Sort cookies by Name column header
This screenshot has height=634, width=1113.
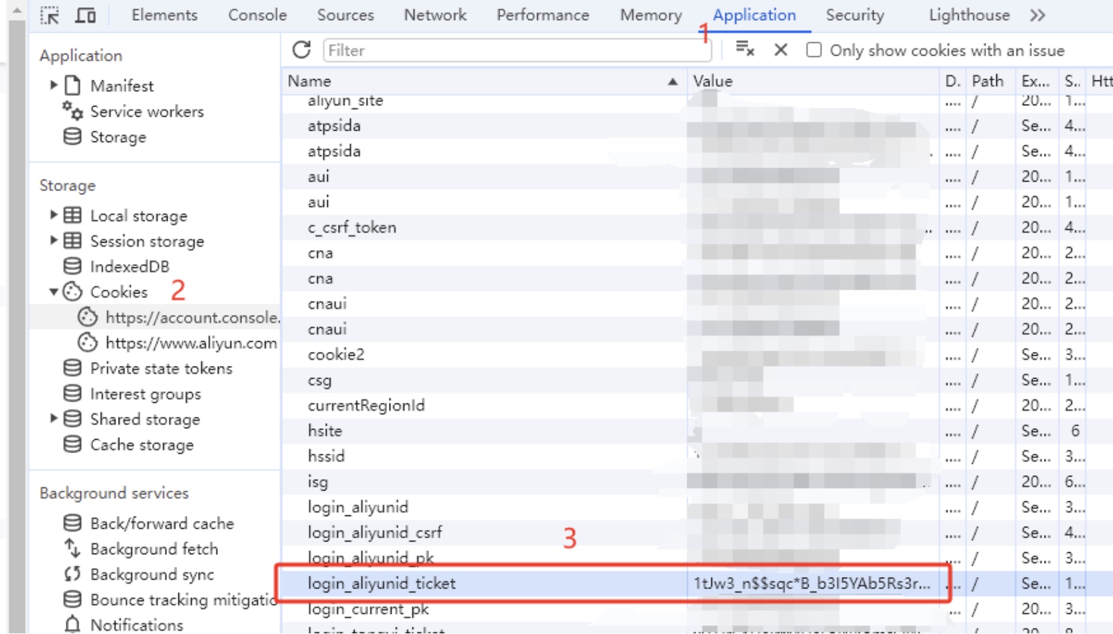coord(483,81)
